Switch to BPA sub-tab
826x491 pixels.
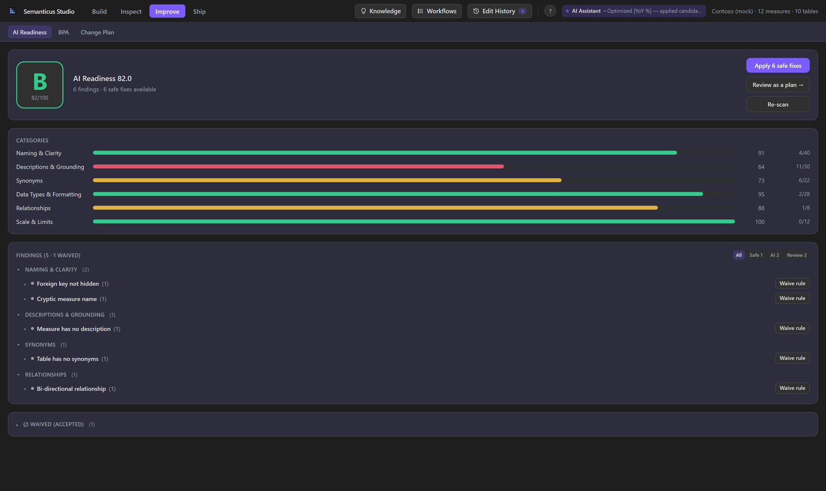pyautogui.click(x=63, y=32)
